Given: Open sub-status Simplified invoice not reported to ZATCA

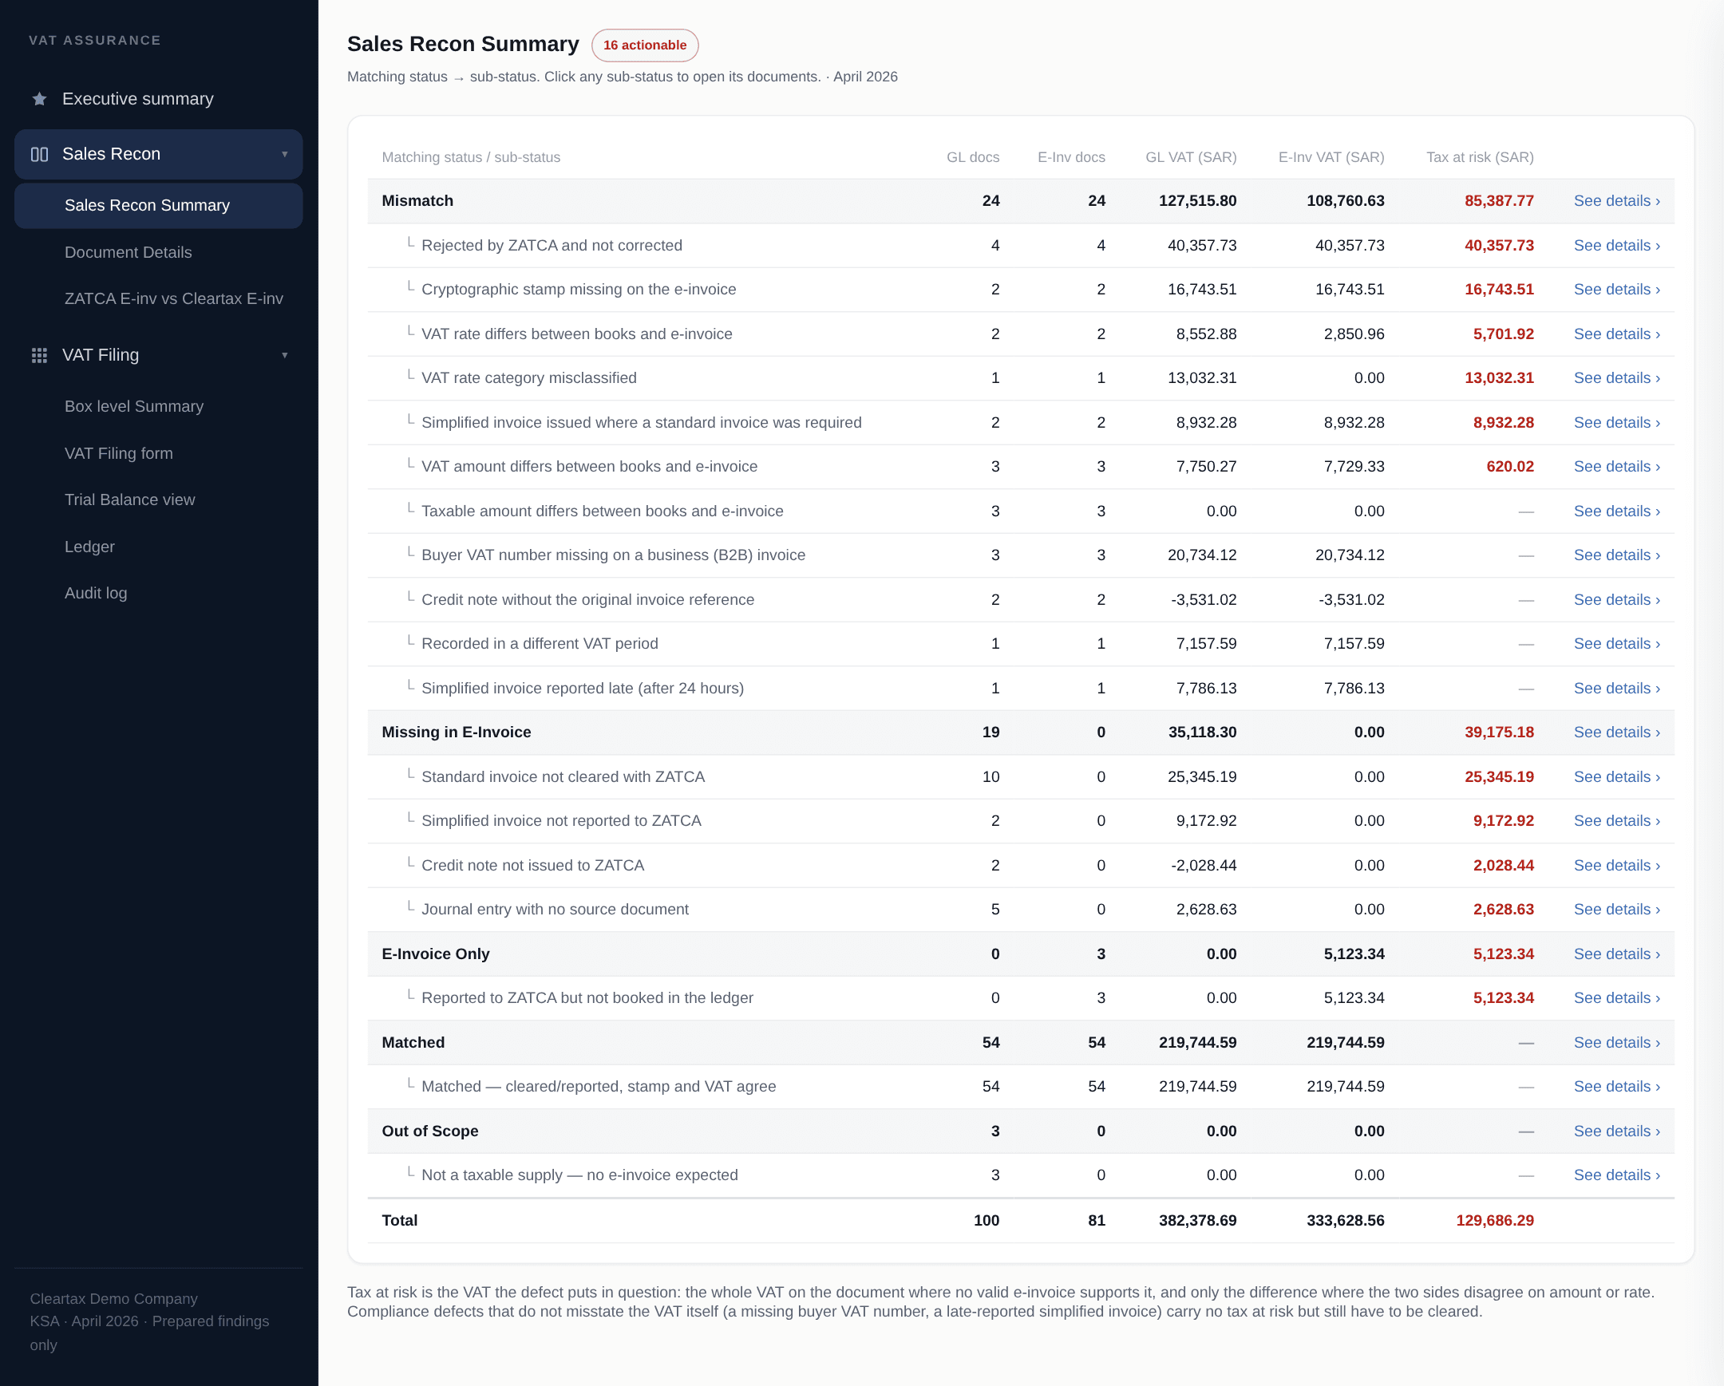Looking at the screenshot, I should [x=561, y=821].
